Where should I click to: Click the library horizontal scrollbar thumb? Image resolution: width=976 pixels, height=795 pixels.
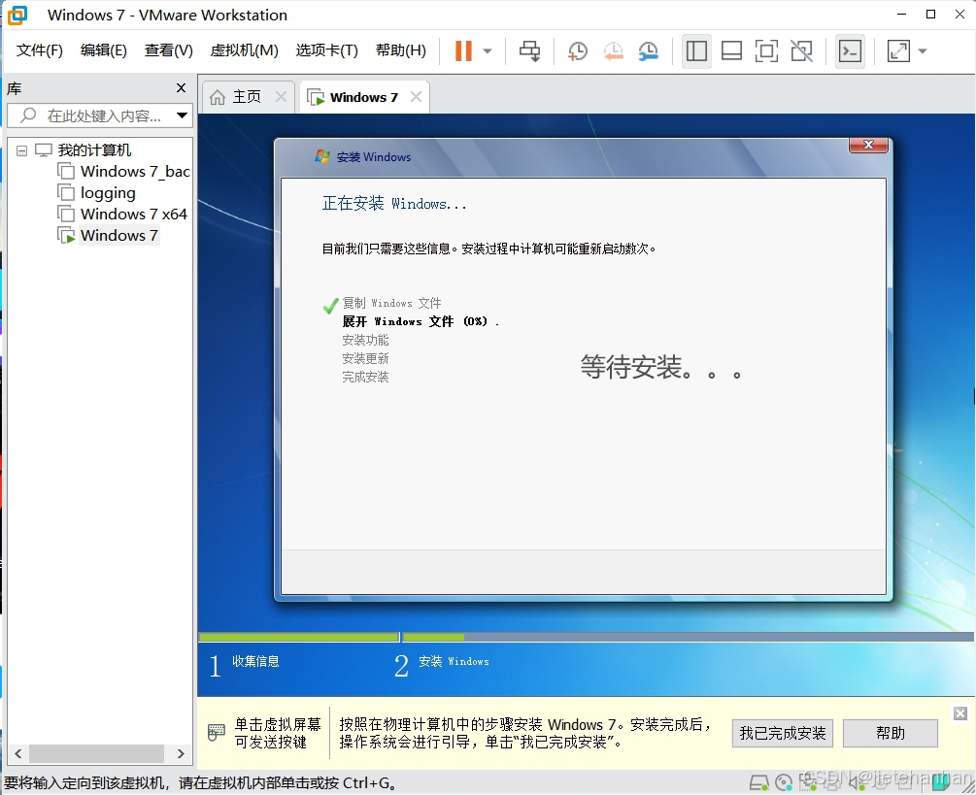[x=96, y=754]
